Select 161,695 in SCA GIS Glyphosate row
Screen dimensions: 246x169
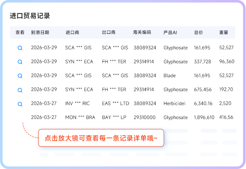point(202,48)
